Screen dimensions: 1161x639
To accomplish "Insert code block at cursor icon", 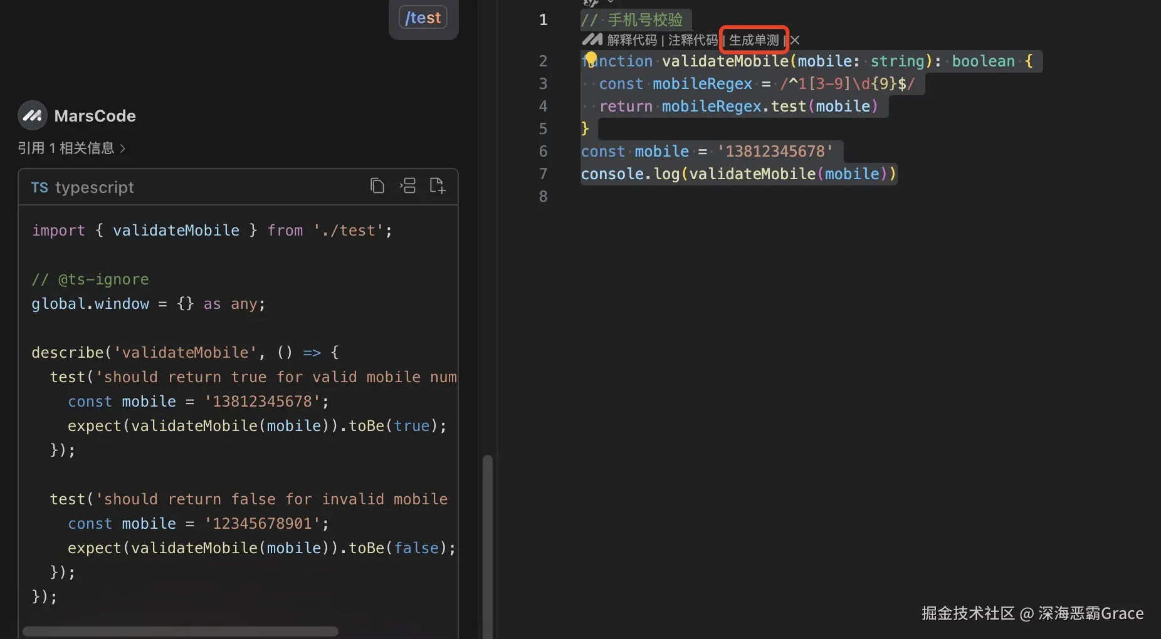I will pos(407,186).
